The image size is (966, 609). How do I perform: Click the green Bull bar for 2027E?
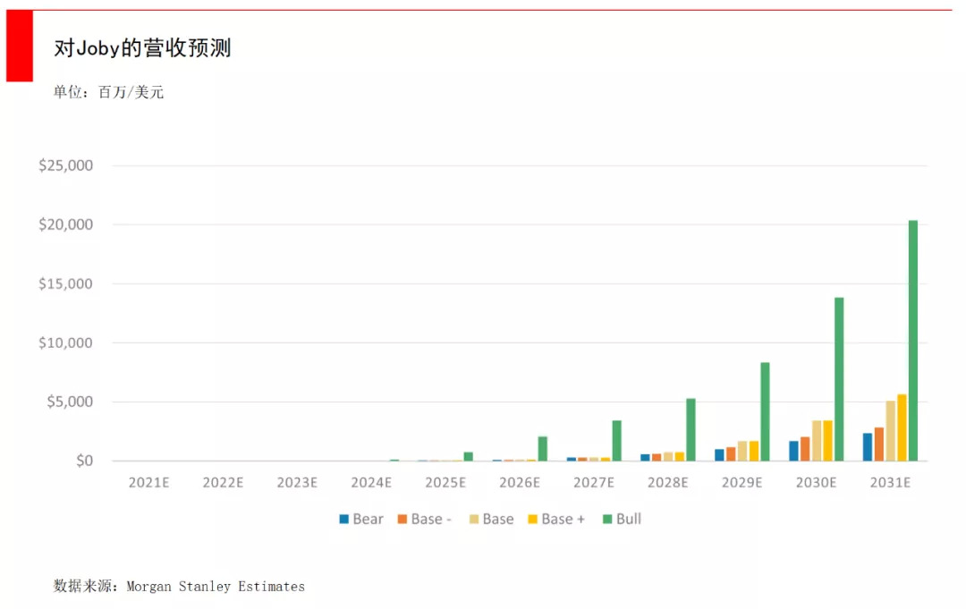pos(616,441)
